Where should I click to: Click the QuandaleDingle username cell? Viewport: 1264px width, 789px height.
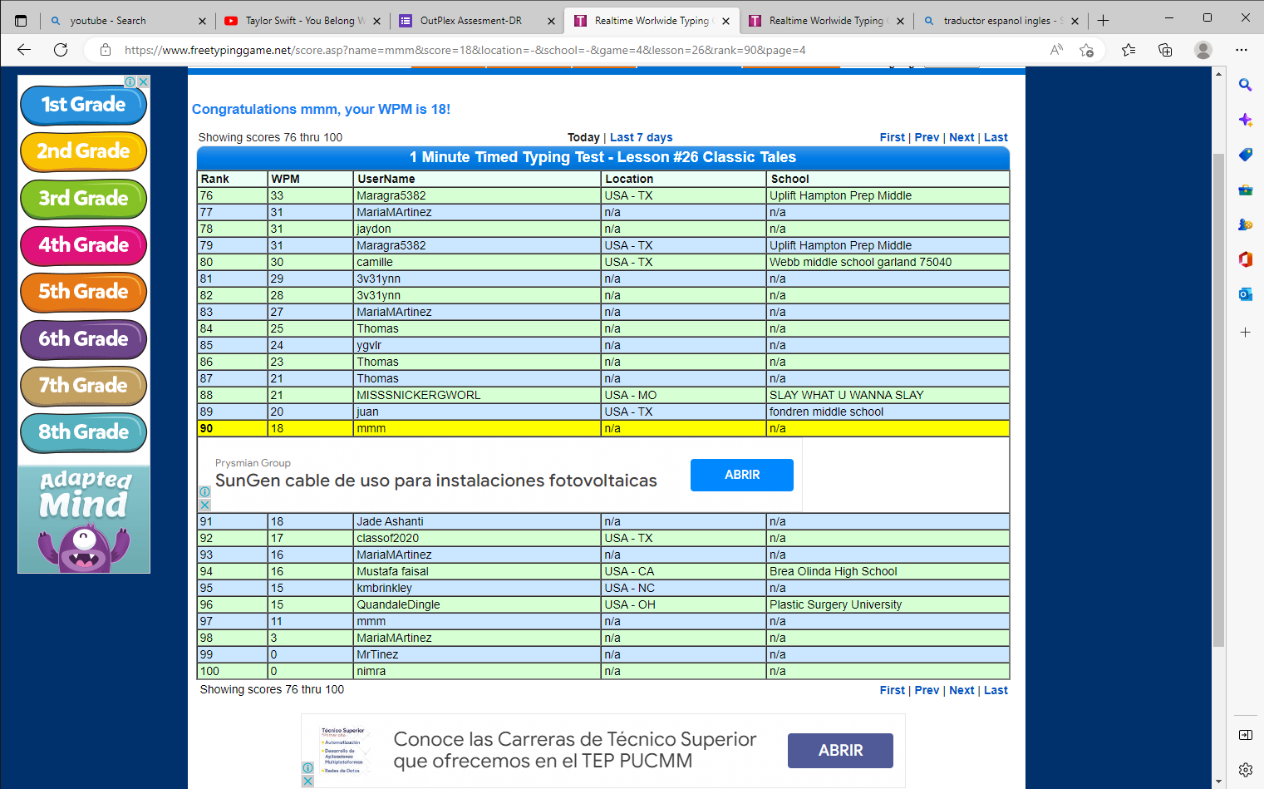click(476, 604)
